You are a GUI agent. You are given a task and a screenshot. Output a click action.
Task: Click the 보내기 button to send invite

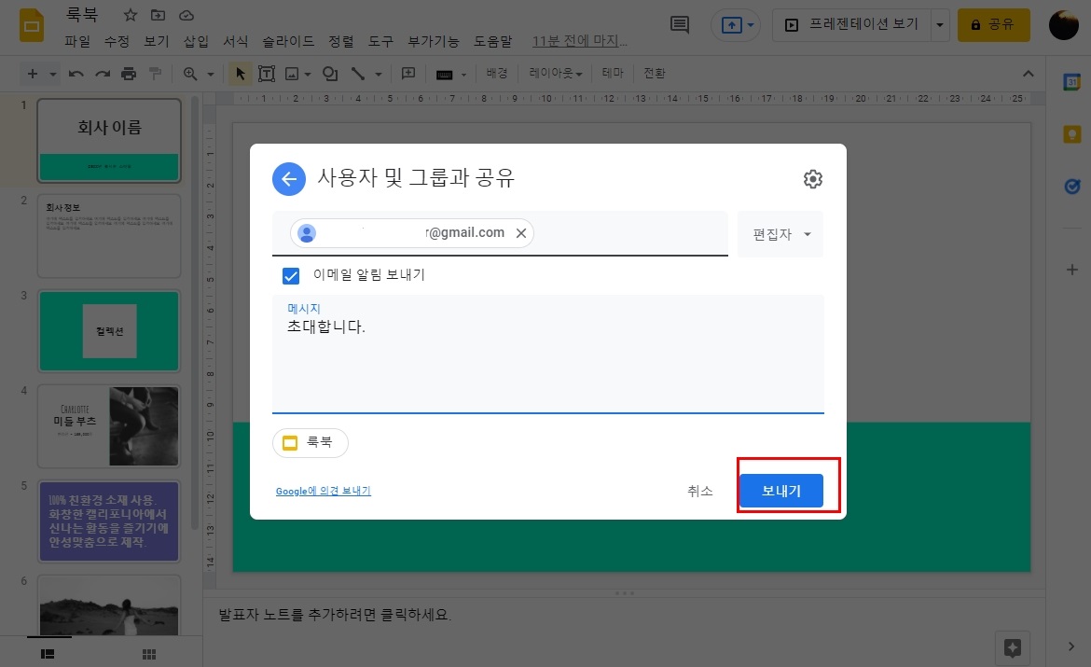783,491
